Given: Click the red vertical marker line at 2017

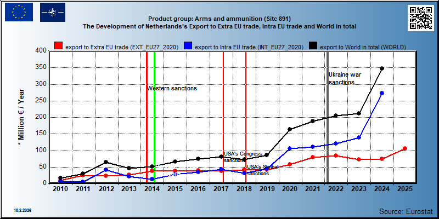Looking at the screenshot, I should 223,117.
